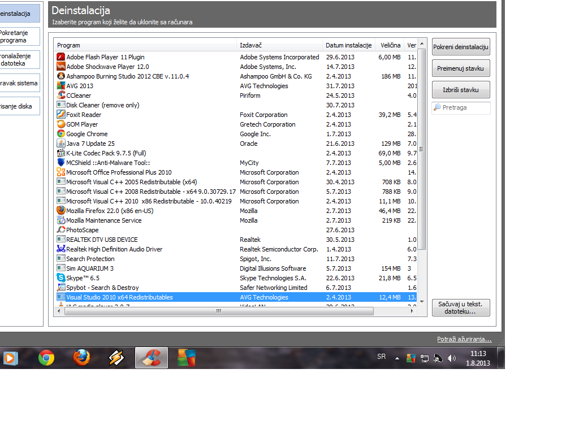Open Firefox from the taskbar
Screen dimensions: 579x434
pyautogui.click(x=81, y=358)
